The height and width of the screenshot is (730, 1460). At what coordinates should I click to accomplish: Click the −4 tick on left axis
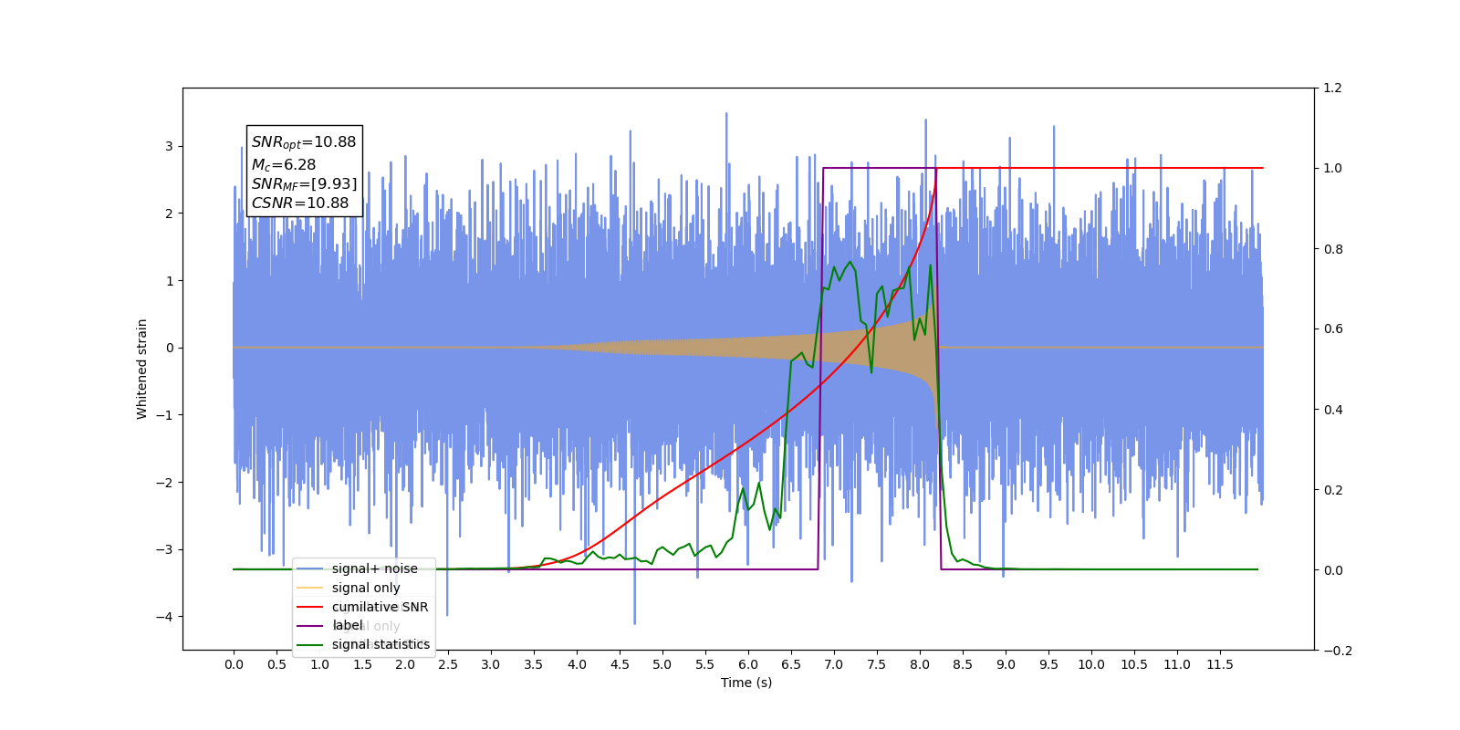click(x=164, y=617)
